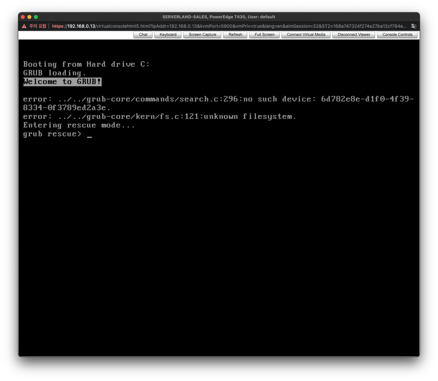Open the Console Controls menu
Screen dimensions: 438x381
point(397,35)
